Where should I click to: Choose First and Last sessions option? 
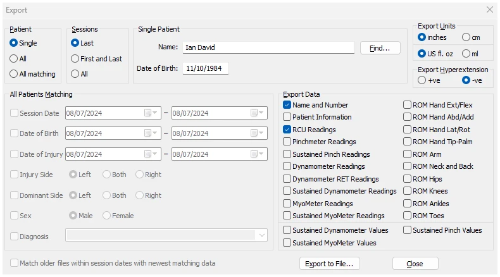[75, 59]
